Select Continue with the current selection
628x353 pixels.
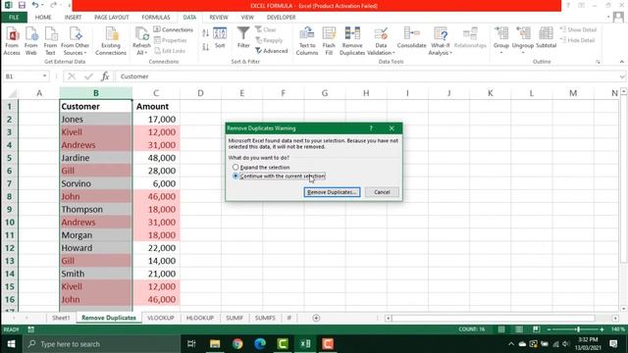pyautogui.click(x=235, y=176)
